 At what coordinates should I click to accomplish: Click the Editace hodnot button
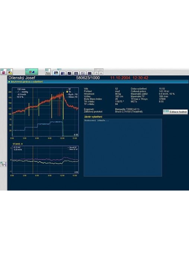(x=175, y=112)
